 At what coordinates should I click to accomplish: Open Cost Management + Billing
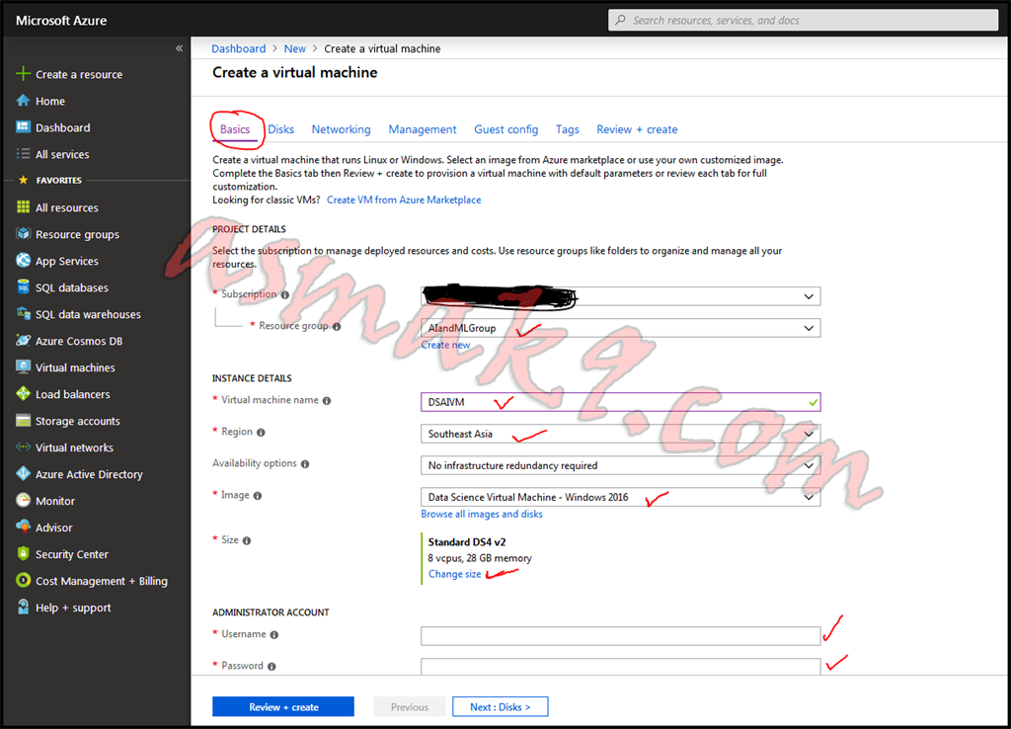point(90,580)
